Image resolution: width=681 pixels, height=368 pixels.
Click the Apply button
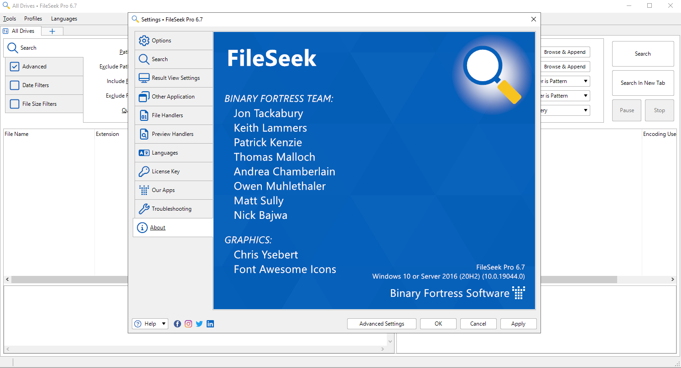pos(518,324)
